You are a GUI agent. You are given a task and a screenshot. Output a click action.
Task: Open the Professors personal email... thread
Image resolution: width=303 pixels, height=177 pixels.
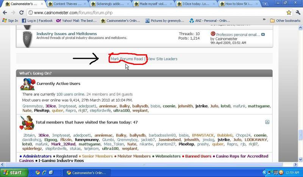point(238,35)
